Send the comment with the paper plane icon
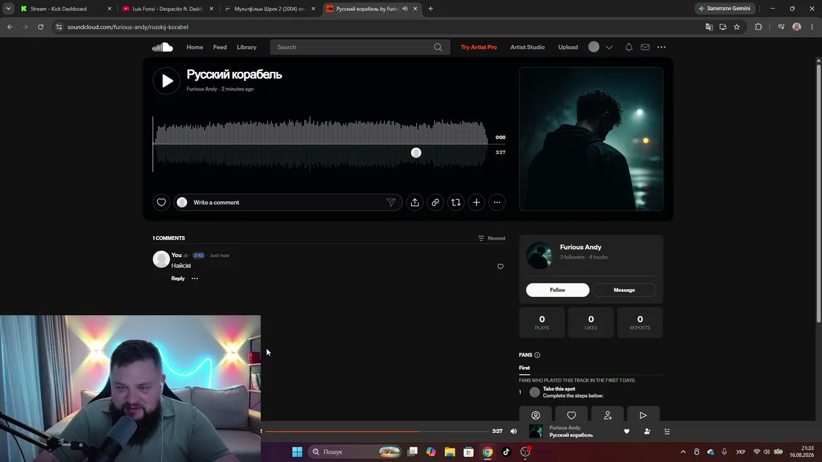The image size is (822, 462). (x=390, y=202)
